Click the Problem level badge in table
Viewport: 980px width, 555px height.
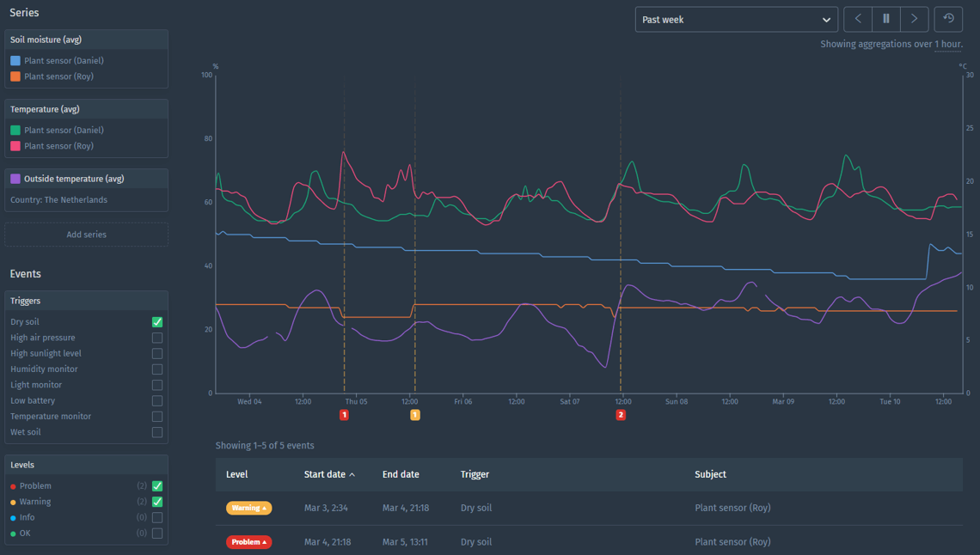pyautogui.click(x=248, y=542)
